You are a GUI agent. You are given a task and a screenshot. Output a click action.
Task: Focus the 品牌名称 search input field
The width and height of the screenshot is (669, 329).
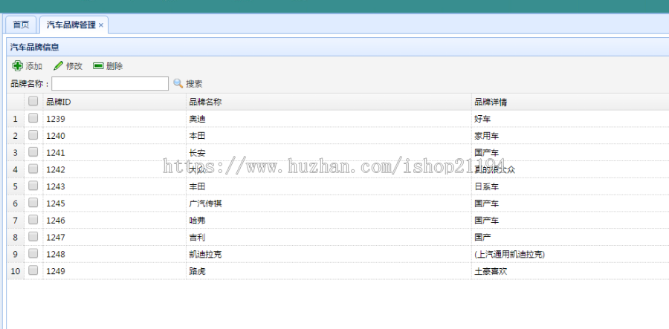pos(110,83)
